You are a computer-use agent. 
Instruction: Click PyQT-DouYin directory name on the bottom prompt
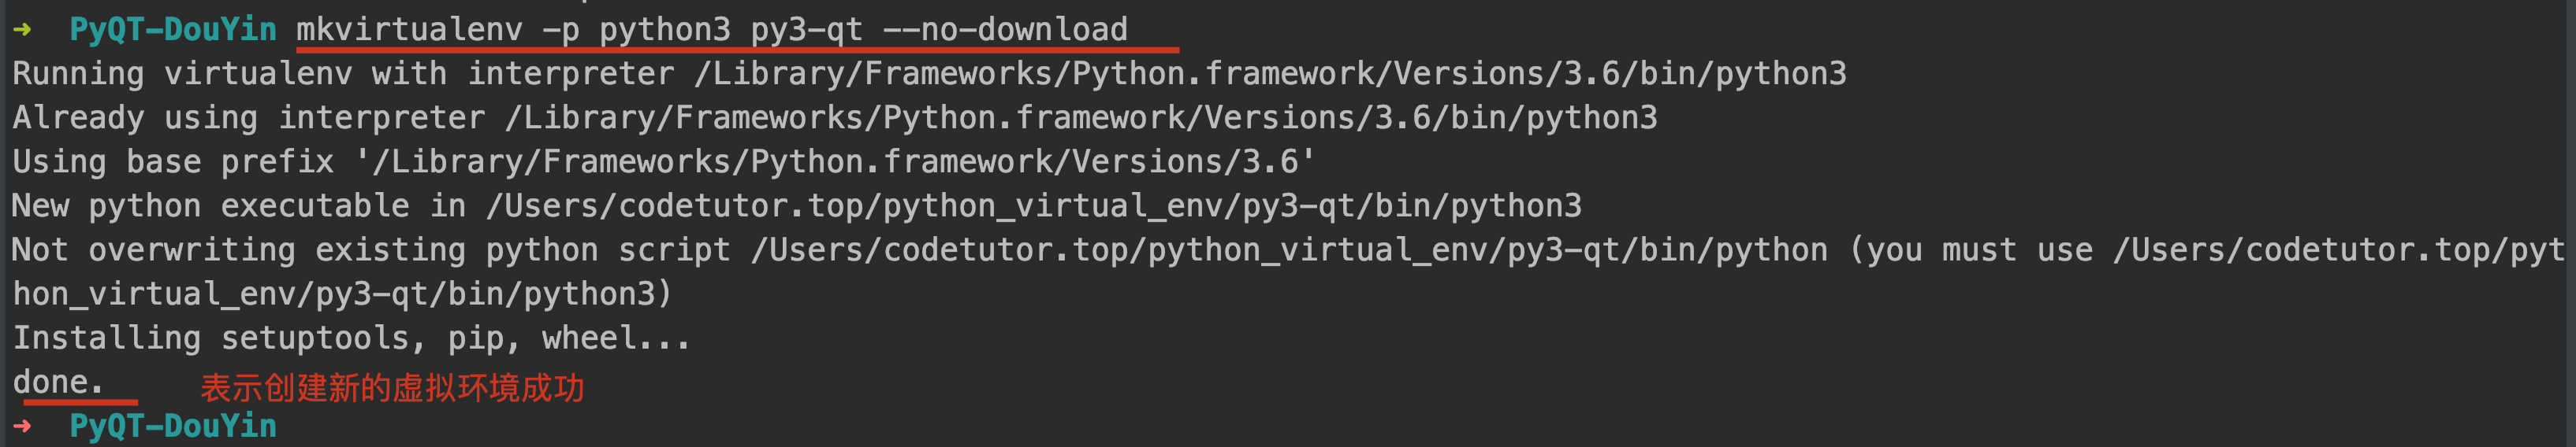pos(173,426)
